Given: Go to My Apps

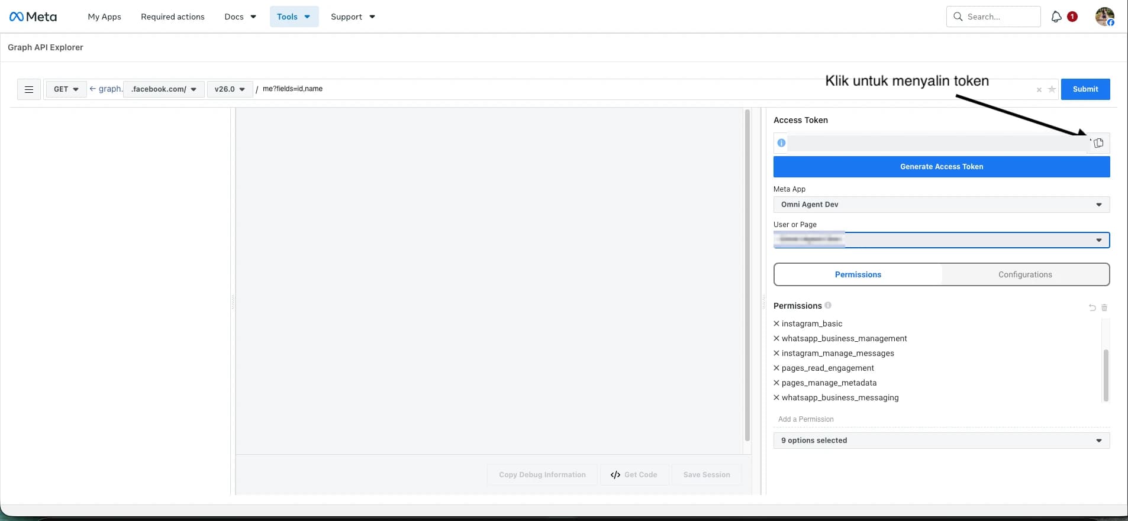Looking at the screenshot, I should pos(104,17).
